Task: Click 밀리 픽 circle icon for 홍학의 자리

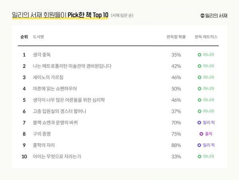Action: click(199, 145)
